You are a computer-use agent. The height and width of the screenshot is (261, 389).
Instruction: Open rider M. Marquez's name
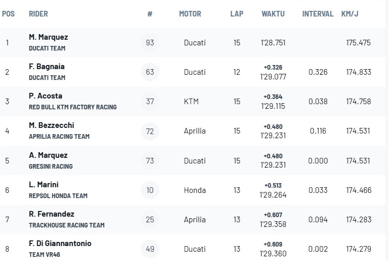(49, 37)
